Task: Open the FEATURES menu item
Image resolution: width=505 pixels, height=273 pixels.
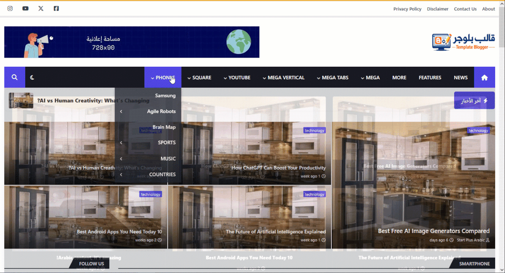Action: [x=430, y=77]
